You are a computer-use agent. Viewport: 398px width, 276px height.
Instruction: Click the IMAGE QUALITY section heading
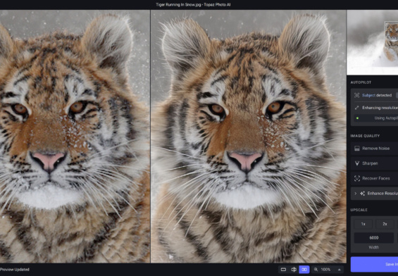(x=365, y=136)
